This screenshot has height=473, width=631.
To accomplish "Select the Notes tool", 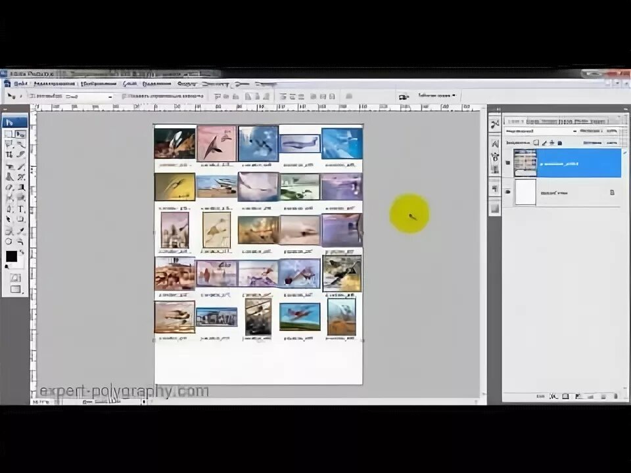I will (x=9, y=231).
